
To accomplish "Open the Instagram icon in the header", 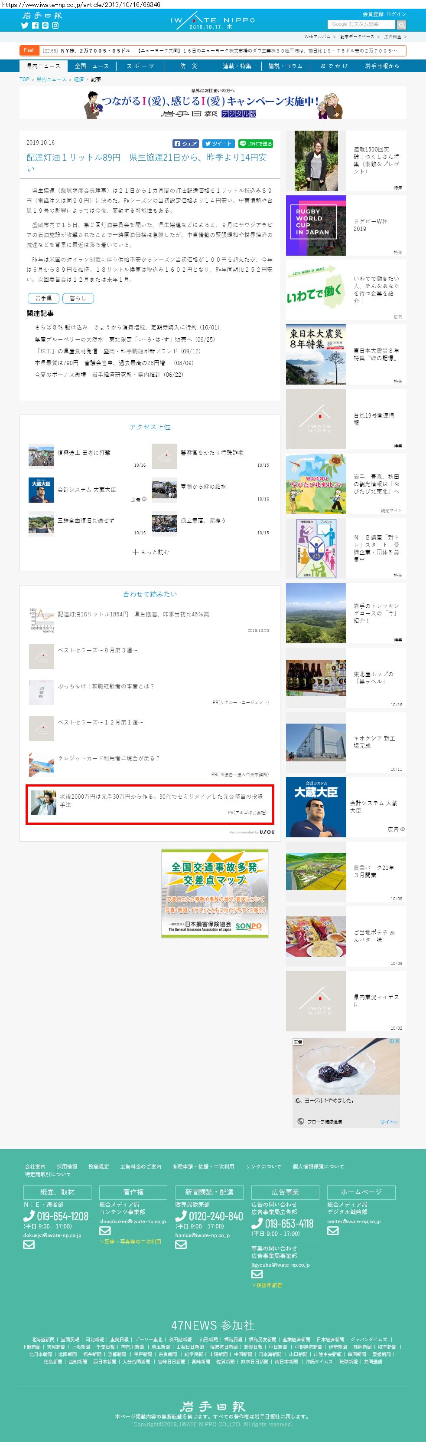I will pyautogui.click(x=55, y=26).
